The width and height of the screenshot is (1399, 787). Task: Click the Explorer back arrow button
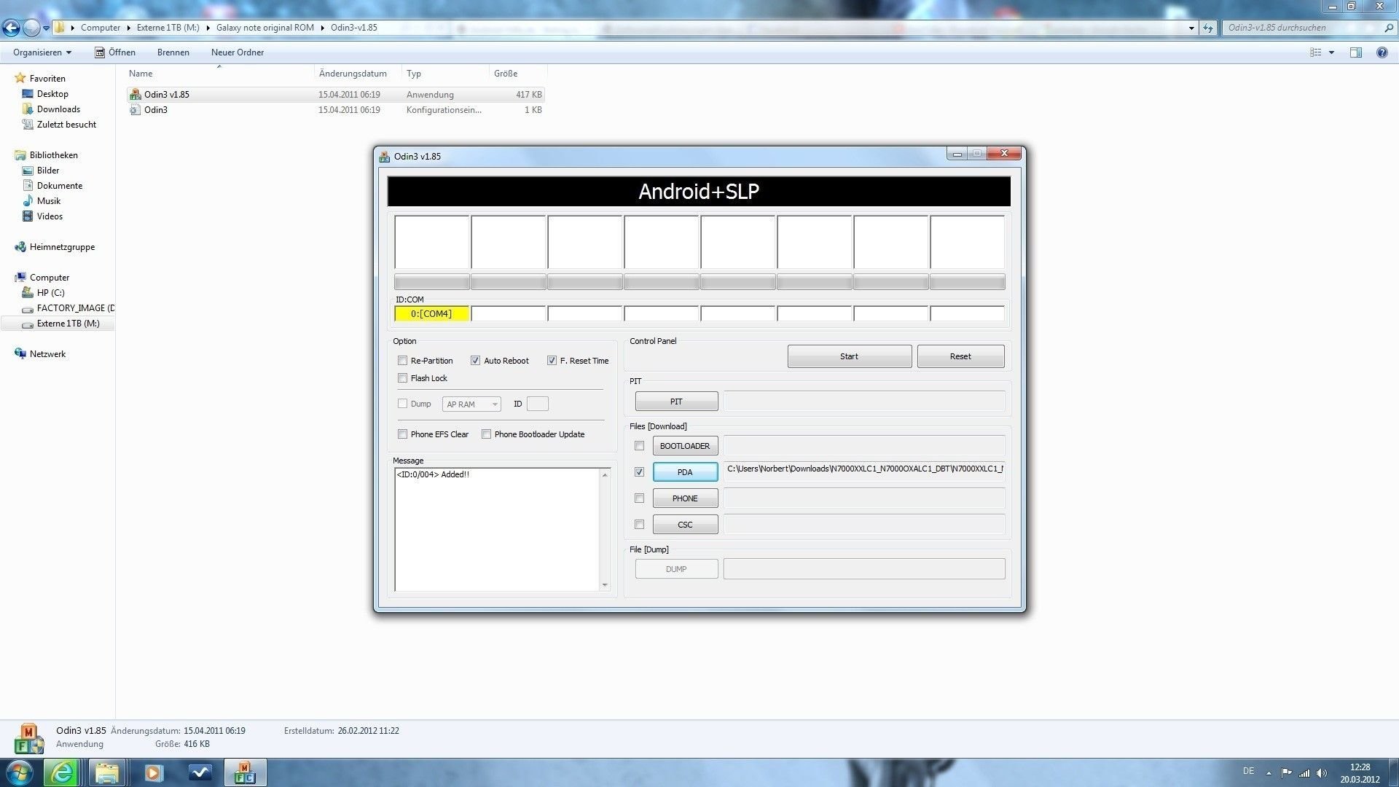pos(11,28)
